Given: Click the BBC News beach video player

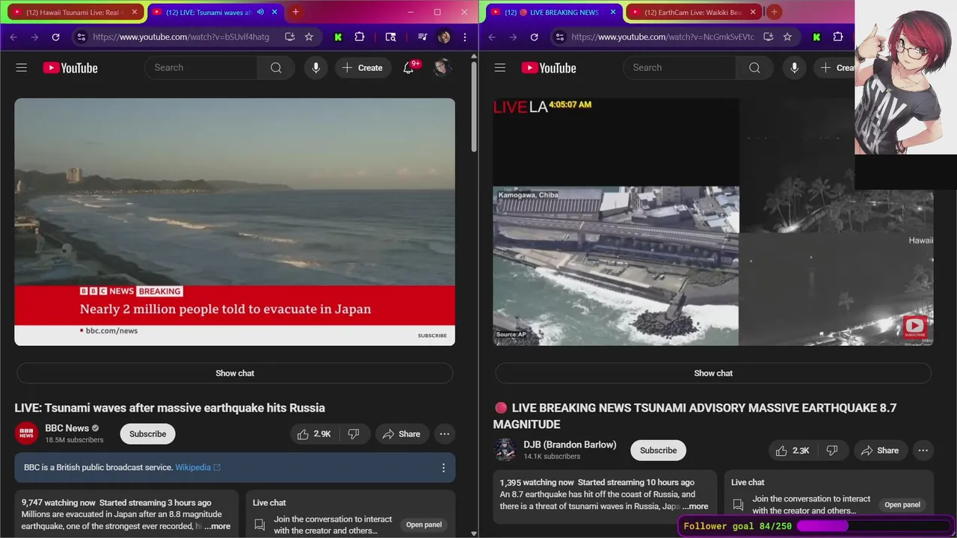Looking at the screenshot, I should (x=235, y=222).
